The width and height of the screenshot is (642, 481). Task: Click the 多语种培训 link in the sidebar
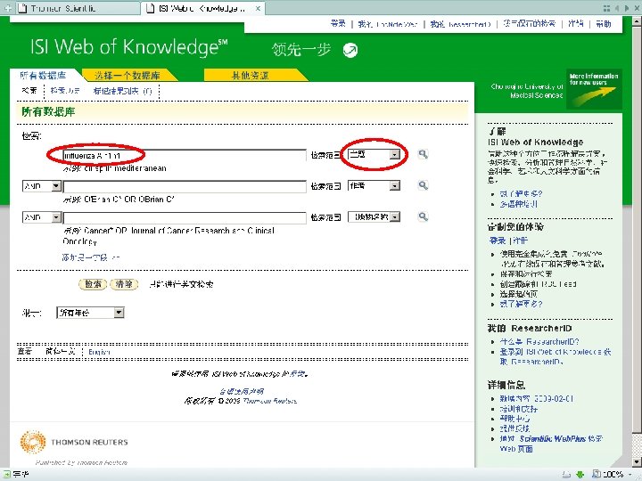(x=518, y=204)
